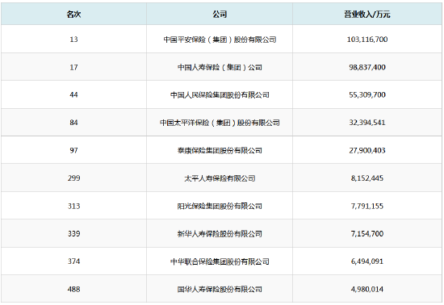Select rank cell 84
Image resolution: width=444 pixels, height=305 pixels.
[73, 123]
